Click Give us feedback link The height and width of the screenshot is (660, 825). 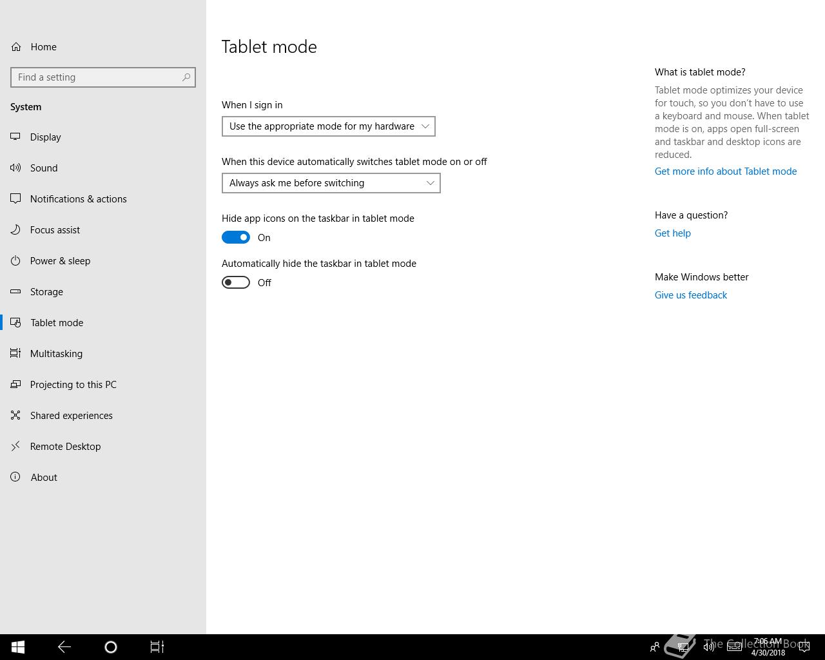pos(691,295)
